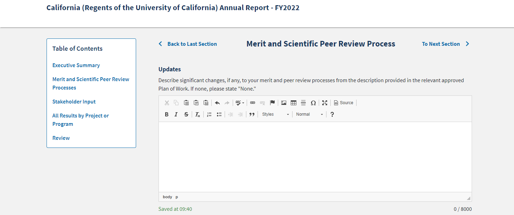Viewport: 514px width, 215px height.
Task: Insert an image via the Image icon
Action: pos(284,103)
